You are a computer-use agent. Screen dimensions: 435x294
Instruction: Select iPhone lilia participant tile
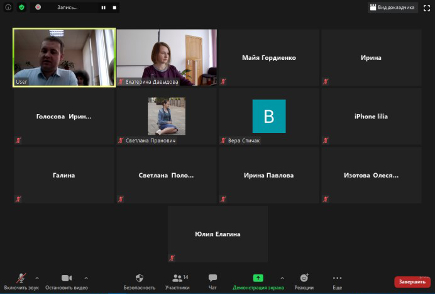point(371,116)
